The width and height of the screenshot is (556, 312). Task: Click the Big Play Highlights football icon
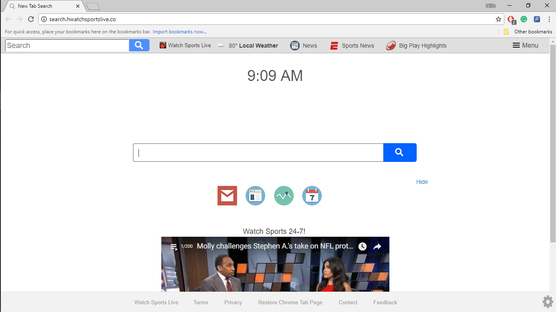click(391, 45)
